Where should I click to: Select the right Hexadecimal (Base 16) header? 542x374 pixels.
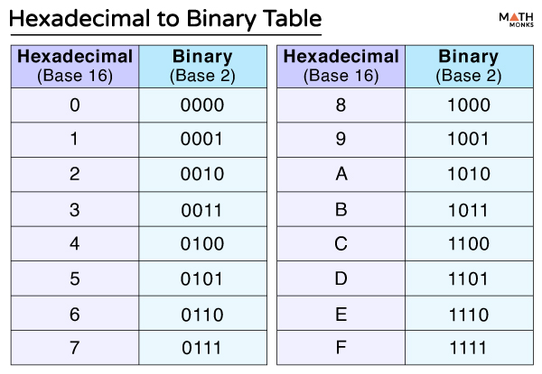(x=341, y=66)
